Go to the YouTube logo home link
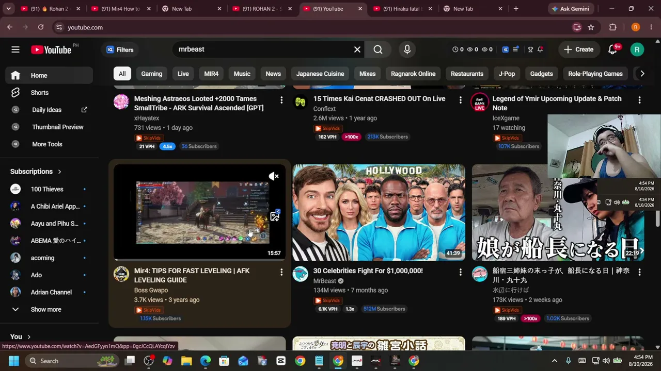The width and height of the screenshot is (661, 371). (51, 49)
